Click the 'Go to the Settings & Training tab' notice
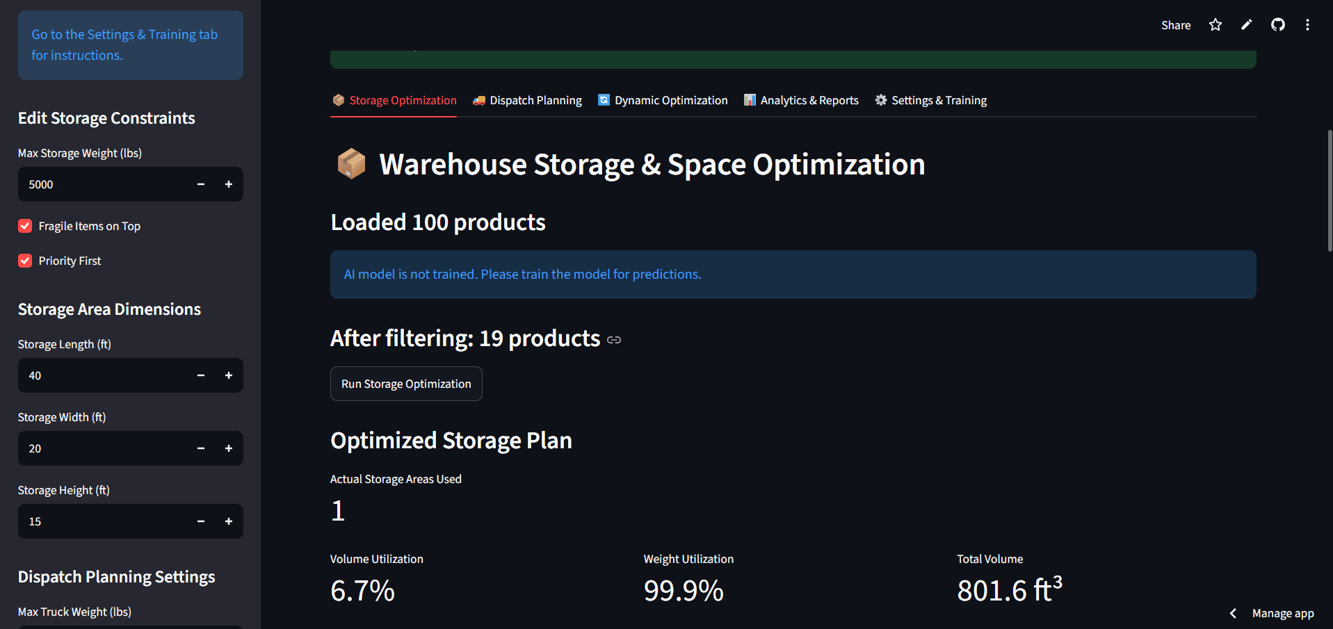1333x629 pixels. [x=131, y=44]
